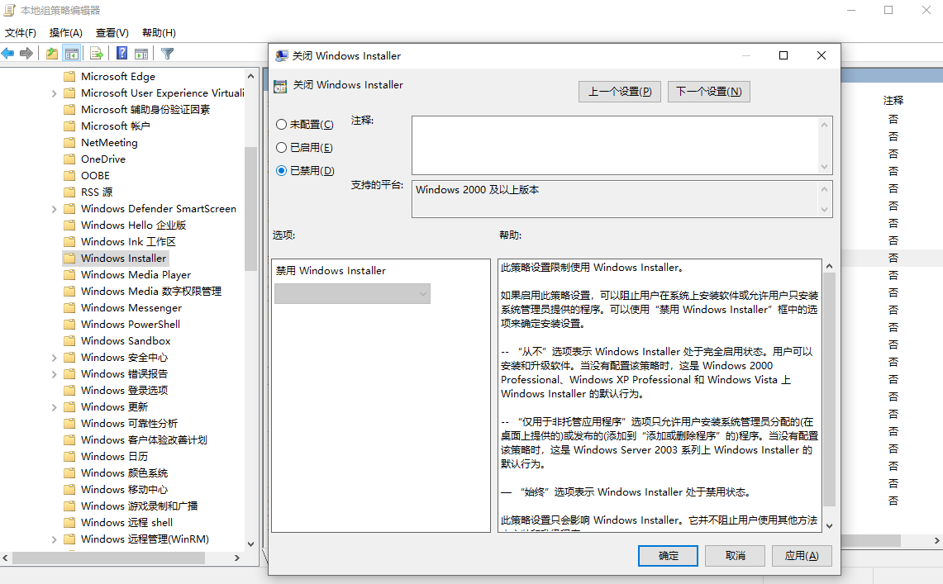Click the Up one level folder icon
Image resolution: width=943 pixels, height=584 pixels.
click(x=52, y=54)
